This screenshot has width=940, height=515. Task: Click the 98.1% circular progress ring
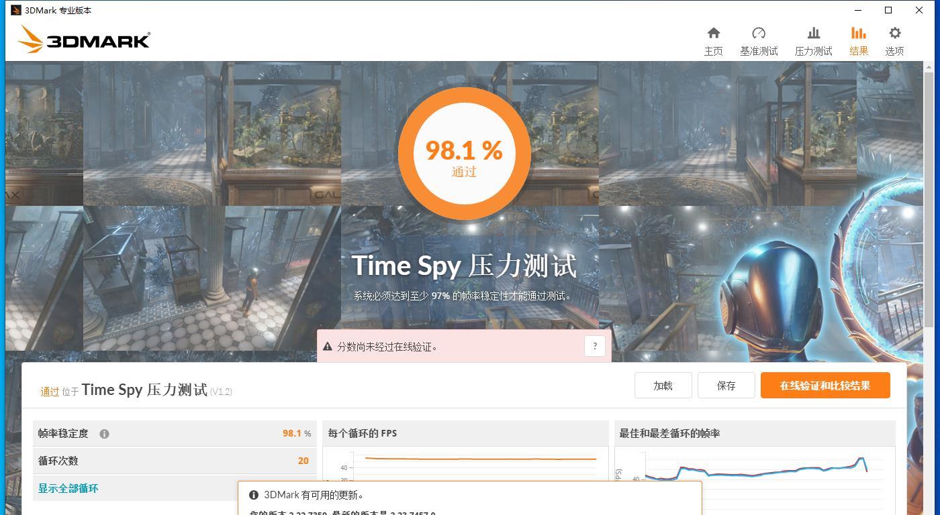point(463,154)
